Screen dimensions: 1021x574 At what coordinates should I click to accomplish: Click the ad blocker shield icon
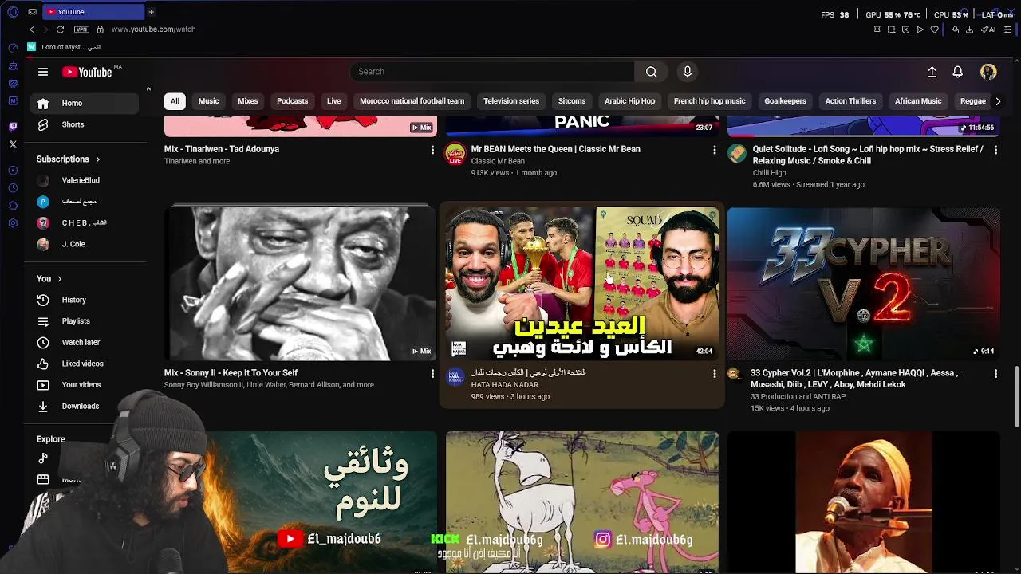click(x=905, y=29)
